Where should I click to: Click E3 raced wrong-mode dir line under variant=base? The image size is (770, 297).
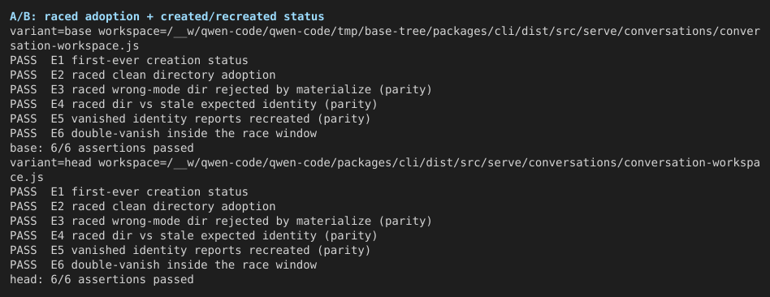pos(220,90)
